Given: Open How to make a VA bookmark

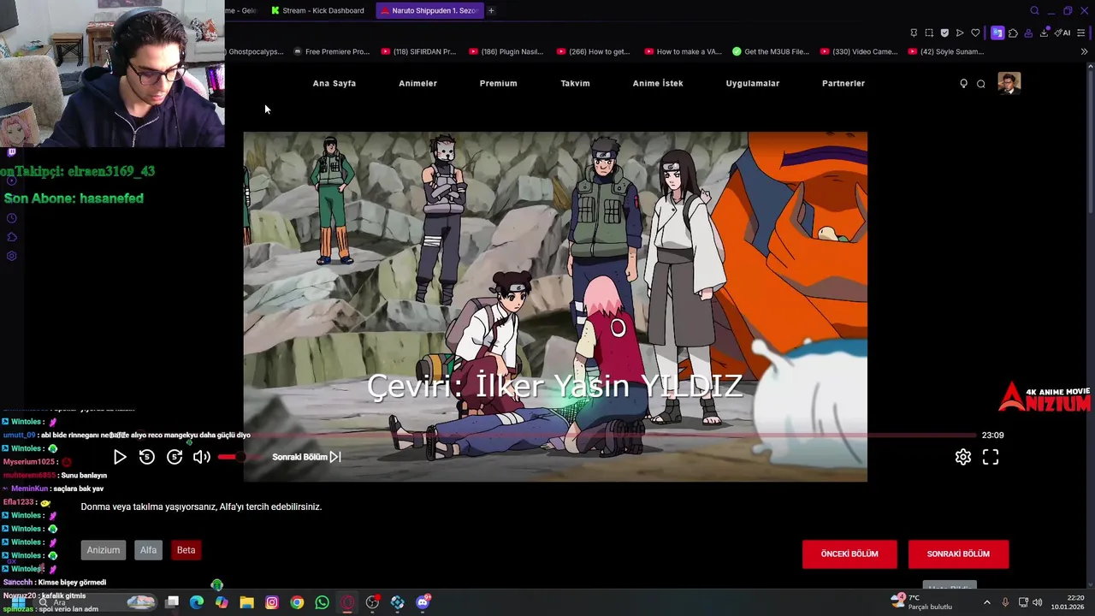Looking at the screenshot, I should (x=683, y=51).
